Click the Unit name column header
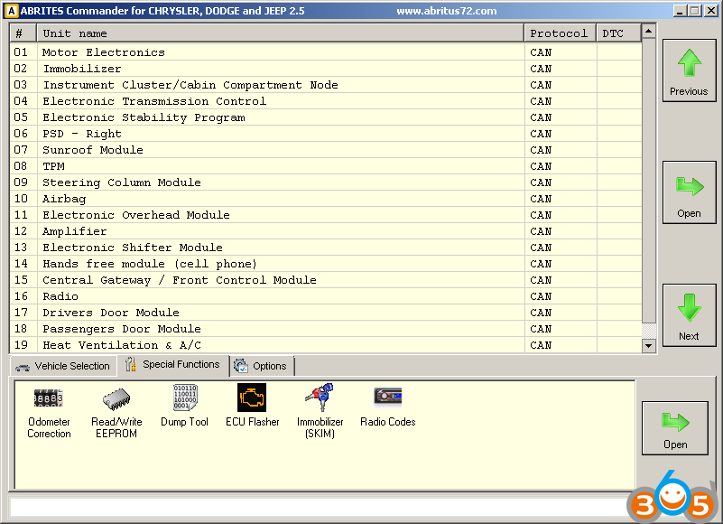The height and width of the screenshot is (524, 723). (x=280, y=33)
